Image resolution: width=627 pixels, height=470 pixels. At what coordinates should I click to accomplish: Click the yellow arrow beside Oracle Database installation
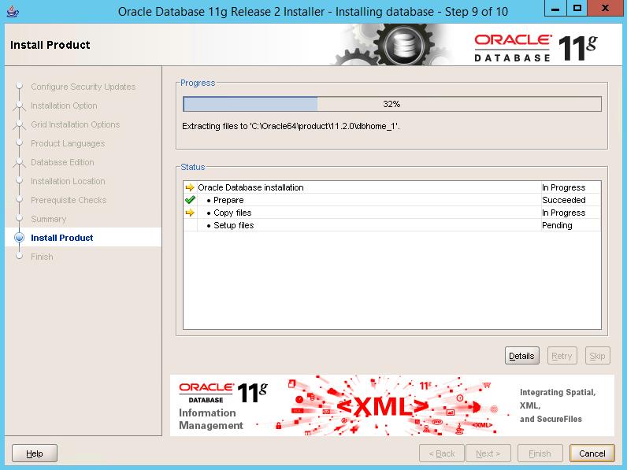pyautogui.click(x=190, y=187)
